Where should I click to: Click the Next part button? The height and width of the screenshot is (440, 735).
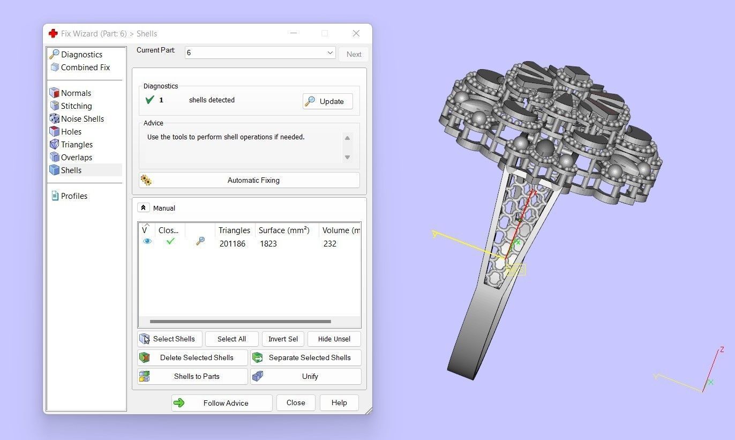tap(354, 54)
